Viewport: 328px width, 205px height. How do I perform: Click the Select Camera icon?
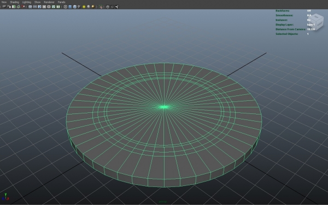coord(4,7)
